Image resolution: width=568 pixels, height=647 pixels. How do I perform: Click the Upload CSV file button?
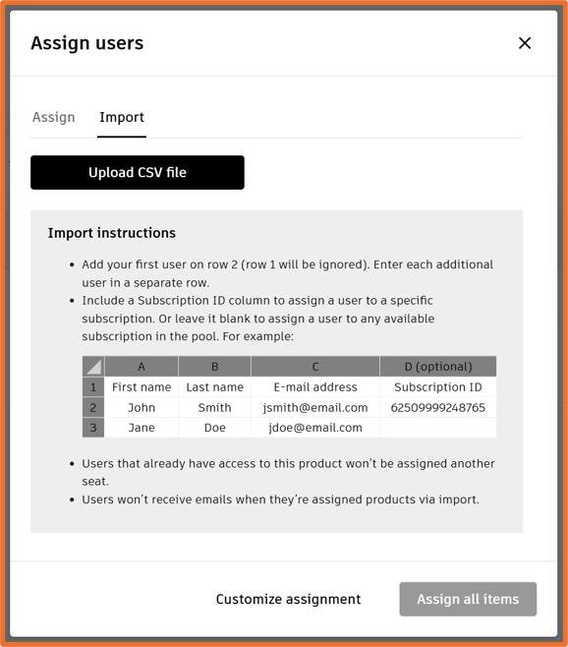point(138,172)
